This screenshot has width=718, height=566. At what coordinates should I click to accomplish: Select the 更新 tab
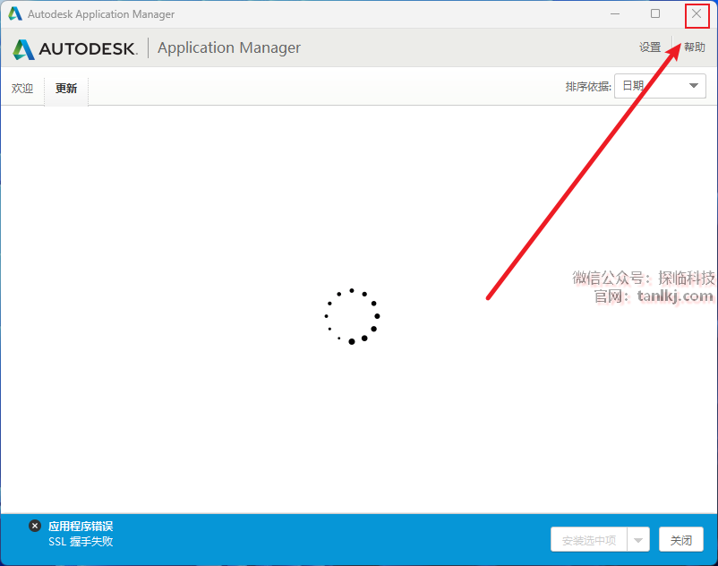(66, 88)
